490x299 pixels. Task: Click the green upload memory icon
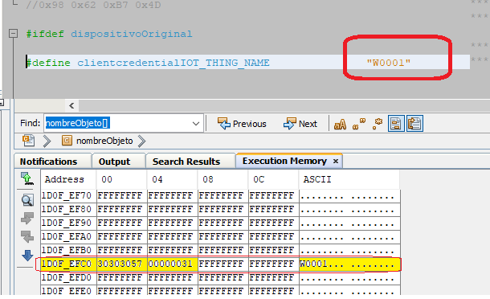click(x=27, y=179)
